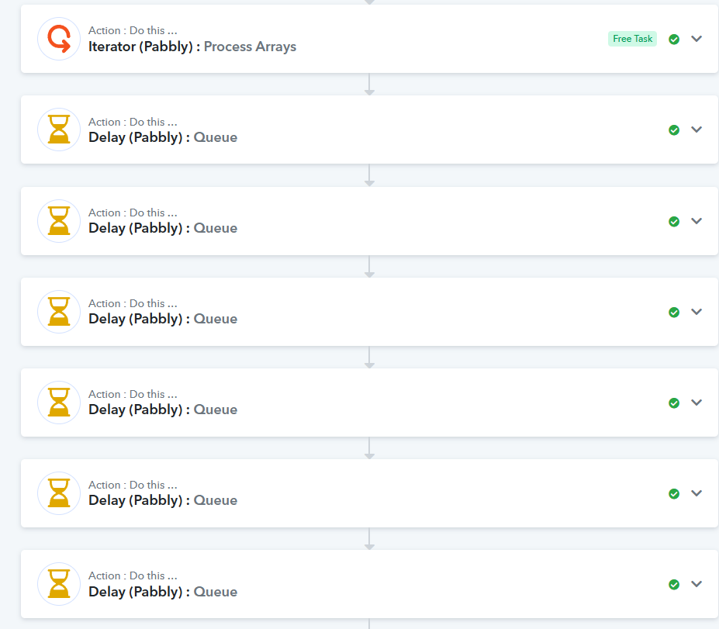Expand the fifth Delay (Pabbly) Queue step chevron

(x=697, y=493)
